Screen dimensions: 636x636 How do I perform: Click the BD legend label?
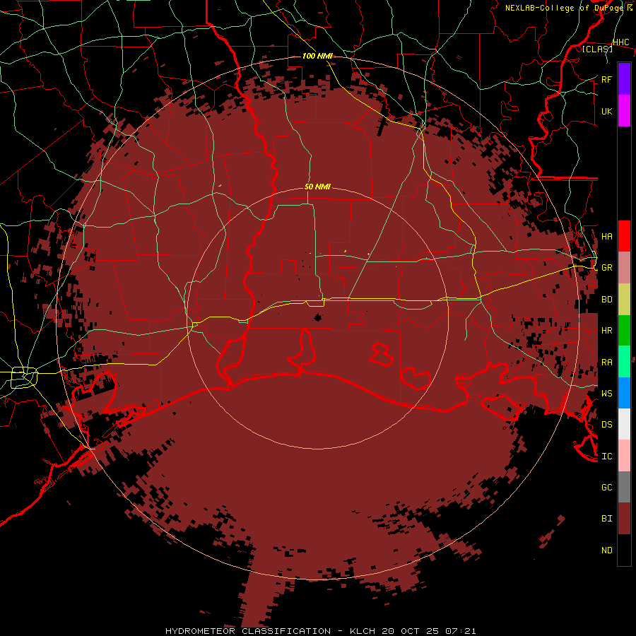(606, 300)
